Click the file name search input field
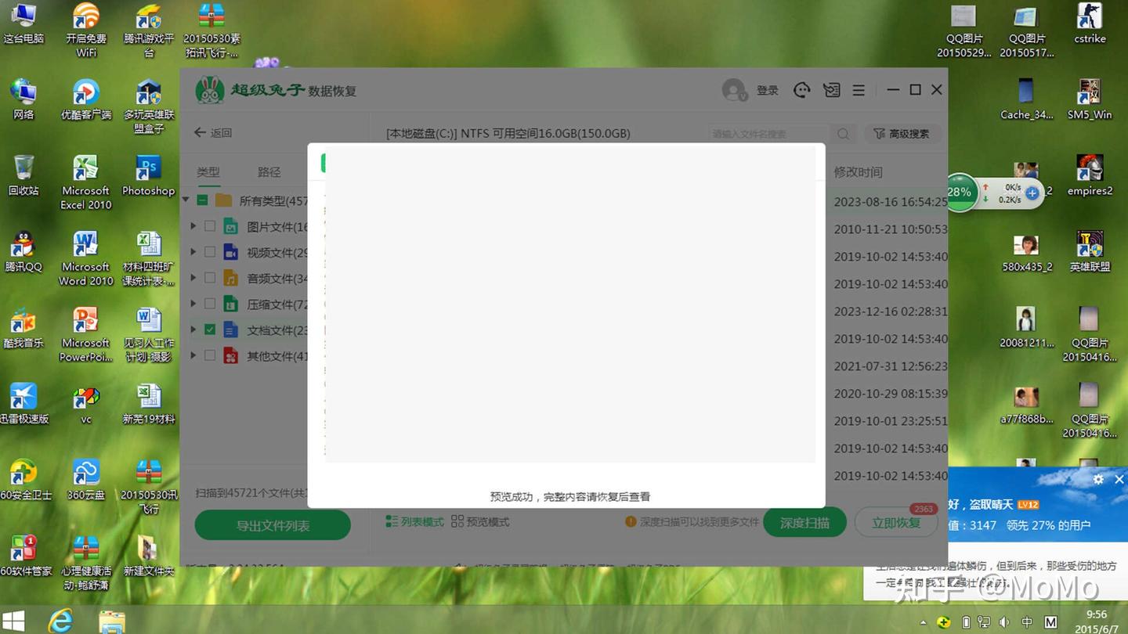 coord(769,134)
